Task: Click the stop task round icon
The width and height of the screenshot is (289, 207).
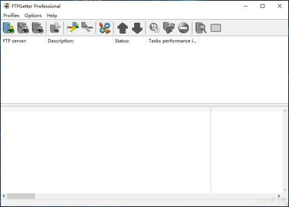Action: (184, 28)
